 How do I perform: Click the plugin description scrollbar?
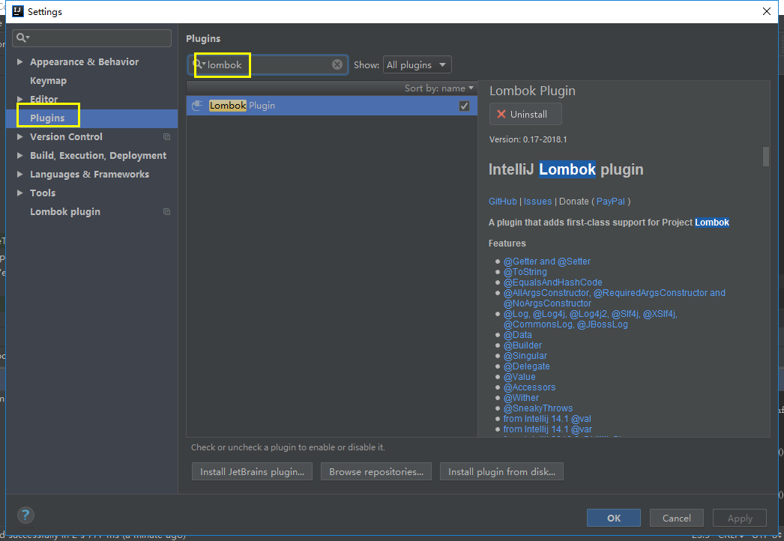coord(765,156)
